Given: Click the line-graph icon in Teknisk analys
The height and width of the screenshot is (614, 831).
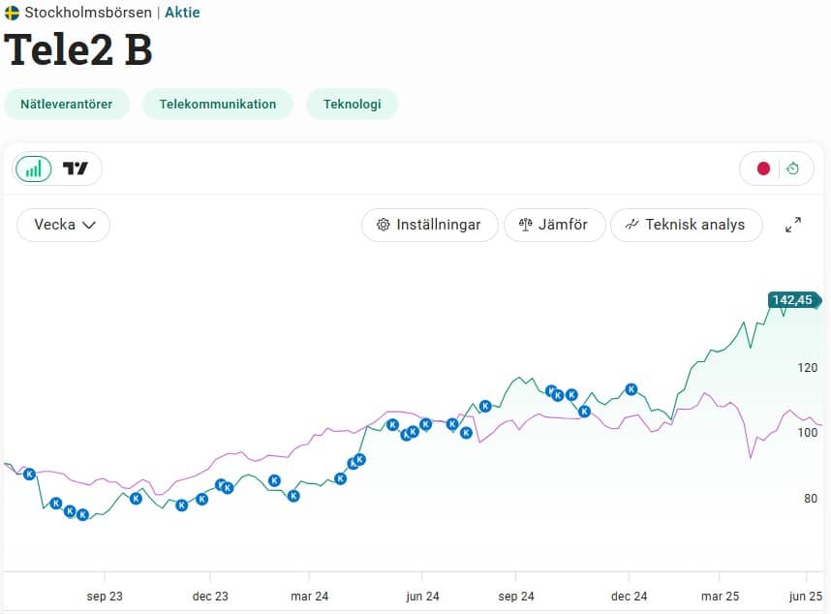Looking at the screenshot, I should [x=632, y=225].
